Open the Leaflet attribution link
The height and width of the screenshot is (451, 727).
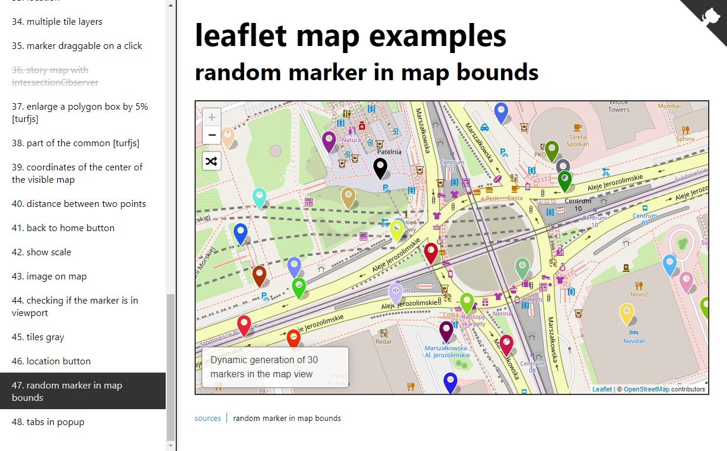click(x=602, y=389)
